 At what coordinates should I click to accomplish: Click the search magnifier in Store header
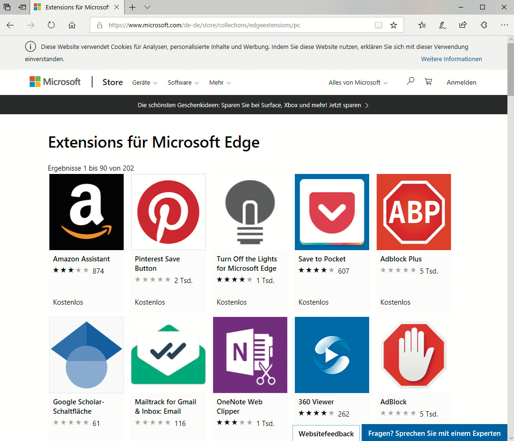(410, 82)
